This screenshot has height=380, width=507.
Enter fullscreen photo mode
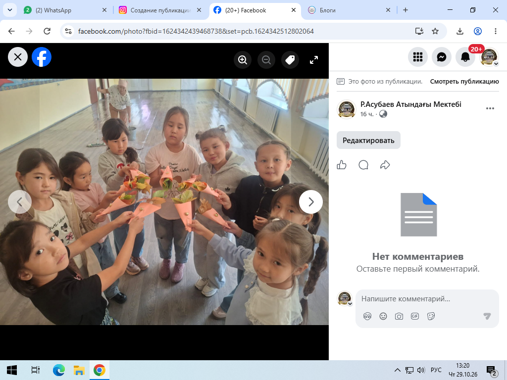click(313, 60)
